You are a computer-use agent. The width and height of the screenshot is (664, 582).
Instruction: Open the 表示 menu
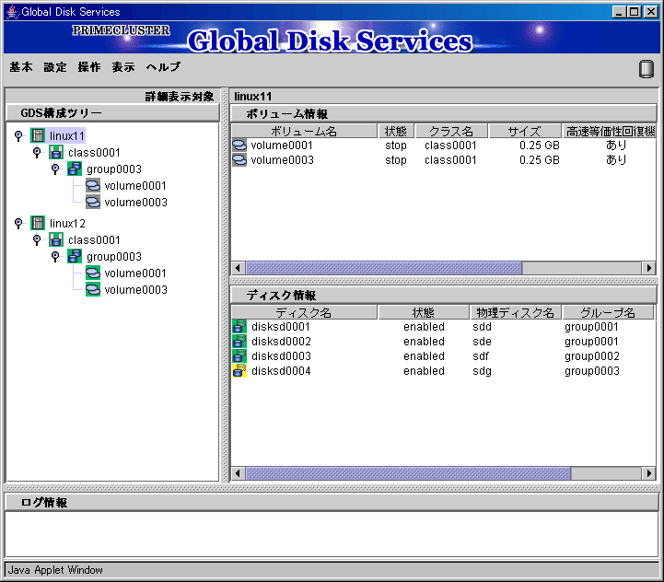point(123,67)
